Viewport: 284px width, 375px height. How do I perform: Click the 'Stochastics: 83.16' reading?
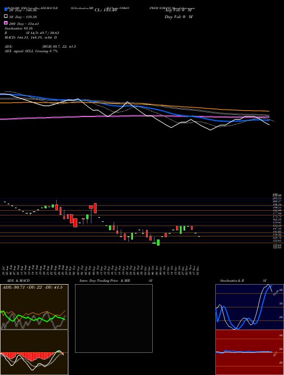pos(19,28)
